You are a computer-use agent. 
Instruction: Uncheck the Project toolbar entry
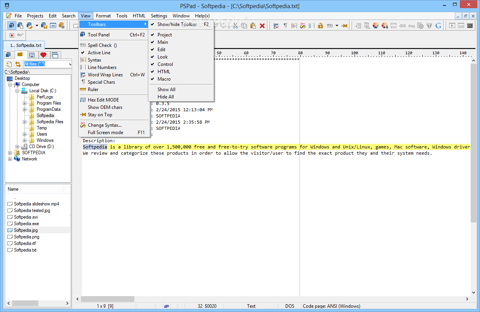[181, 35]
